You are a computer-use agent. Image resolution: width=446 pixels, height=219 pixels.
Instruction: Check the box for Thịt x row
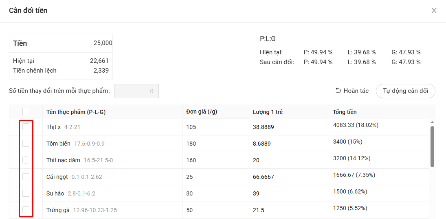[x=26, y=127]
